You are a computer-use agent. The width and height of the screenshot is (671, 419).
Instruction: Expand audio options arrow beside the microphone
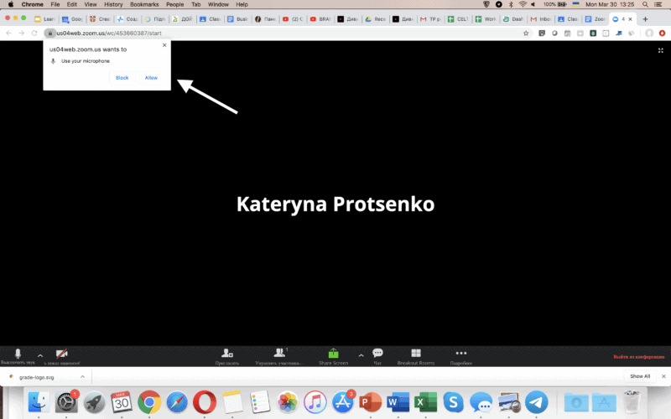click(39, 355)
